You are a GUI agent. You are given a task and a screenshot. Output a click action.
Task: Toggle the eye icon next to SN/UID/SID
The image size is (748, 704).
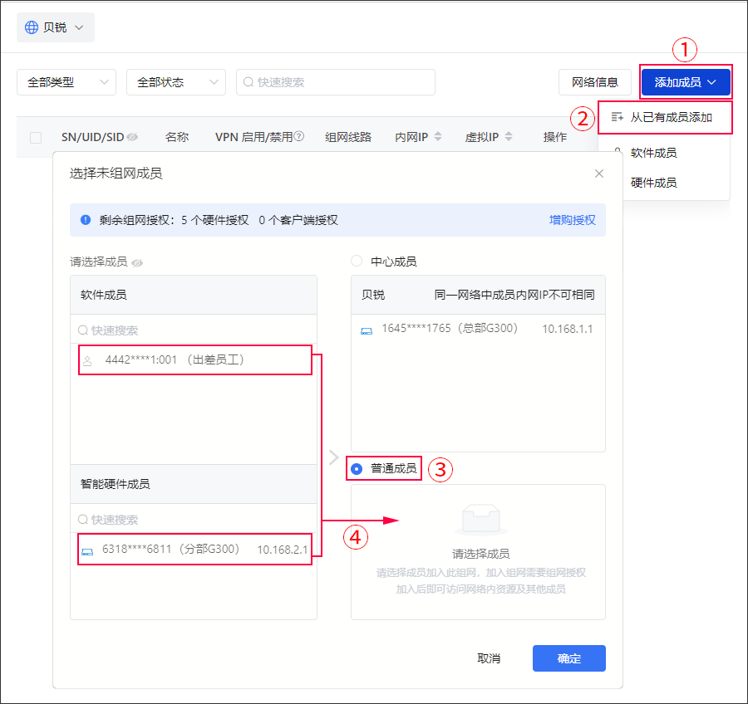[132, 137]
